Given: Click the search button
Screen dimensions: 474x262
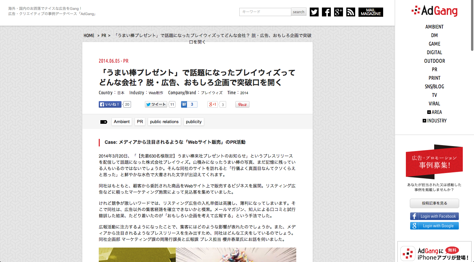Looking at the screenshot, I should 298,12.
